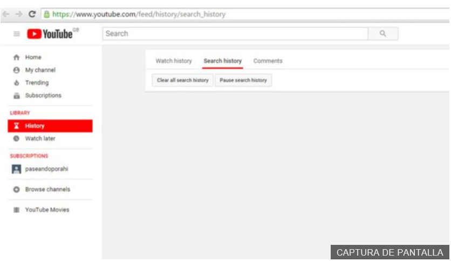This screenshot has height=261, width=451.
Task: Click the Home house icon
Action: tap(16, 58)
